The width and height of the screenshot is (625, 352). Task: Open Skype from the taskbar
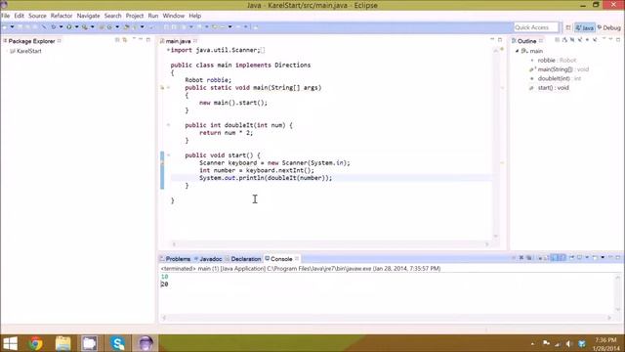pos(117,343)
